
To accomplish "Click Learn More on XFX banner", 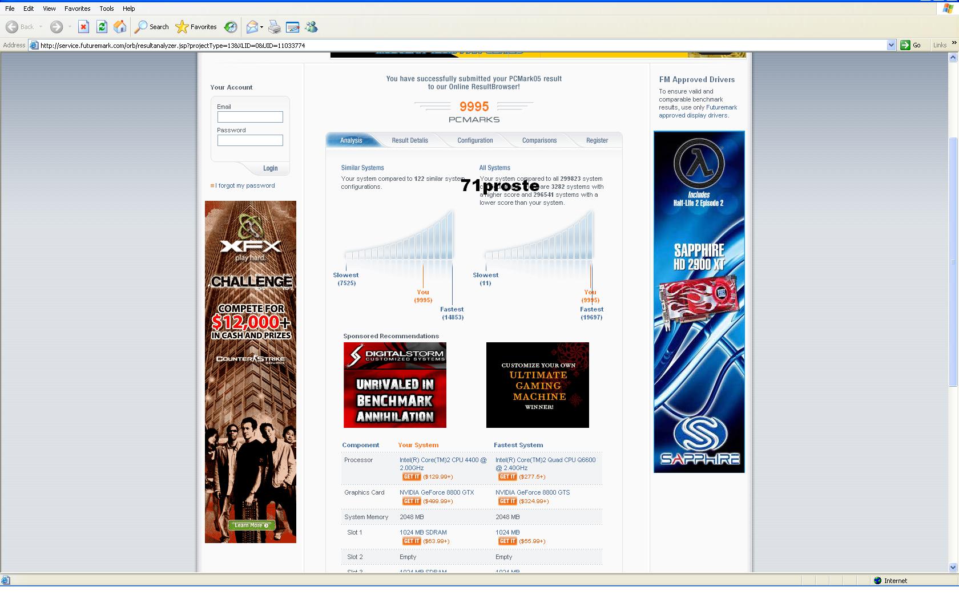I will point(252,525).
